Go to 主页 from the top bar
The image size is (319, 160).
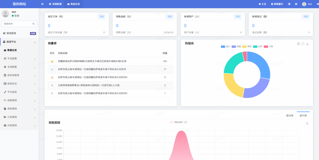(x=262, y=4)
